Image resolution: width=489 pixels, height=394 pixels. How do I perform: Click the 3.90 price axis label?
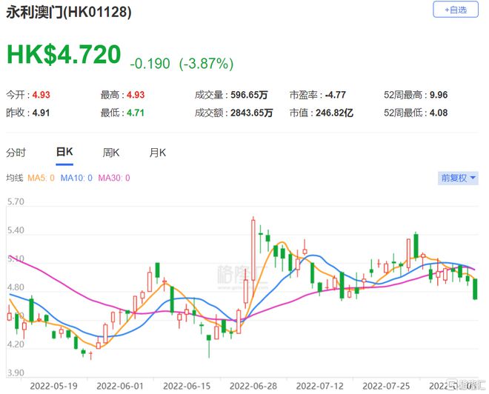[x=16, y=373]
